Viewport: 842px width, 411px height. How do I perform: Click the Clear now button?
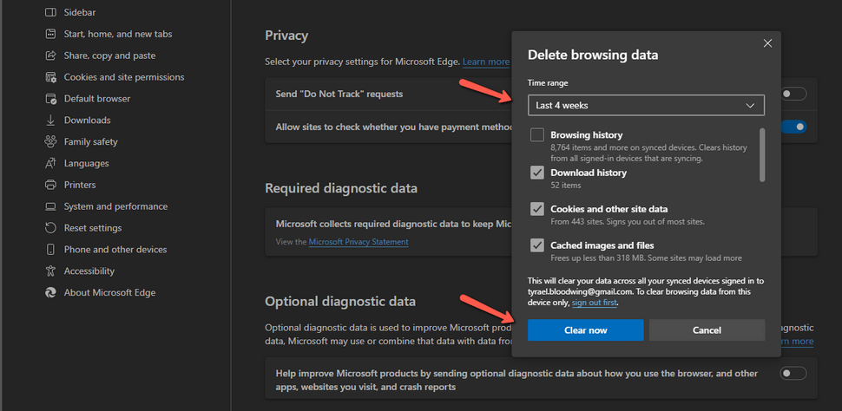(x=585, y=330)
